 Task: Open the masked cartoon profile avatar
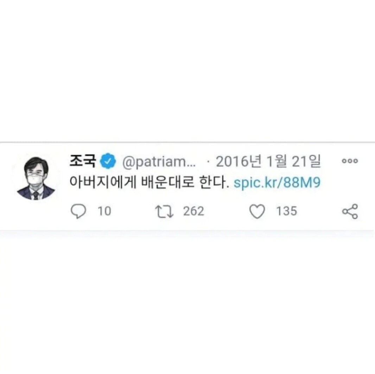(x=36, y=178)
